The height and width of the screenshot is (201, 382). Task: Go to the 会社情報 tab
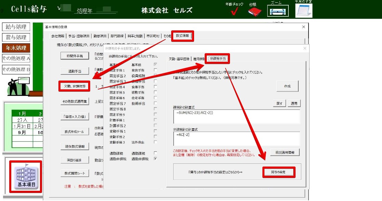[58, 36]
